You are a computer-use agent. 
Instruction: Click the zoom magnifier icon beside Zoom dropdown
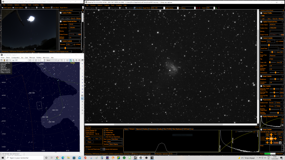(219, 8)
